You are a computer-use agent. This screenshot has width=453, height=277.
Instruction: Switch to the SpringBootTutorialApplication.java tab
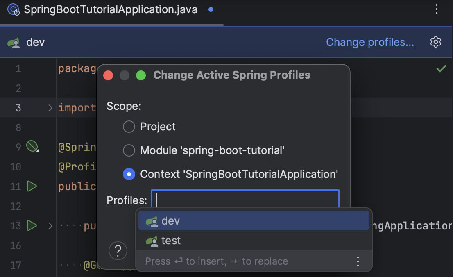(x=111, y=9)
